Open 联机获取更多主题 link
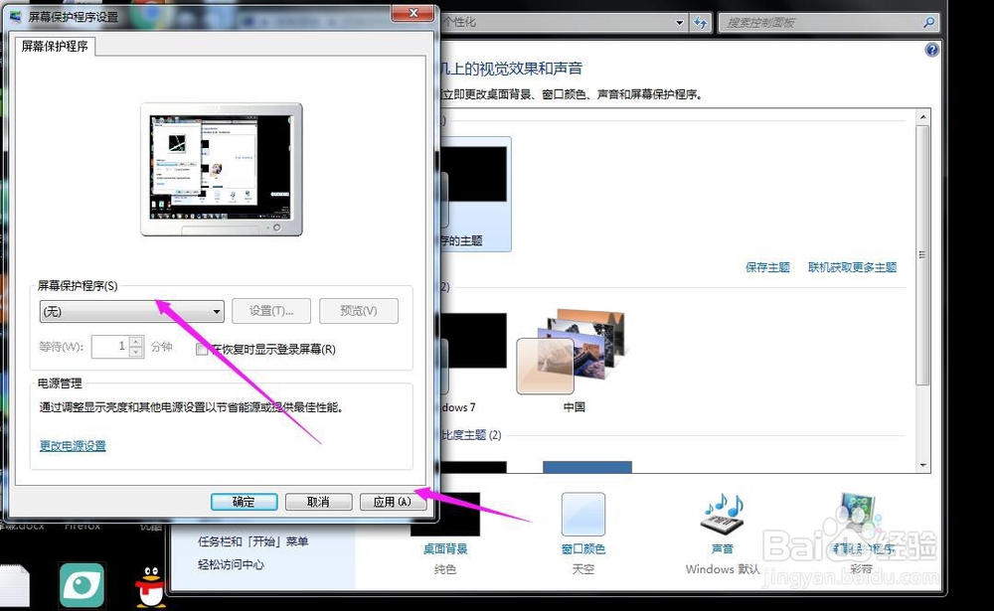The width and height of the screenshot is (994, 611). [852, 267]
